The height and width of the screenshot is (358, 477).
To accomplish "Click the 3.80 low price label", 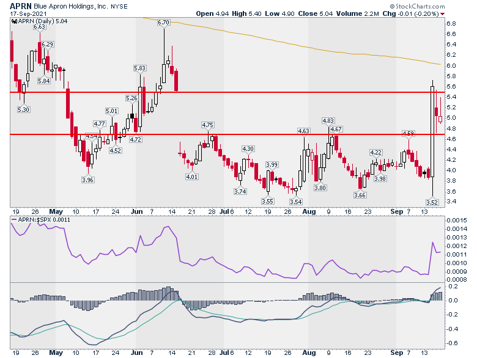I will tap(320, 188).
